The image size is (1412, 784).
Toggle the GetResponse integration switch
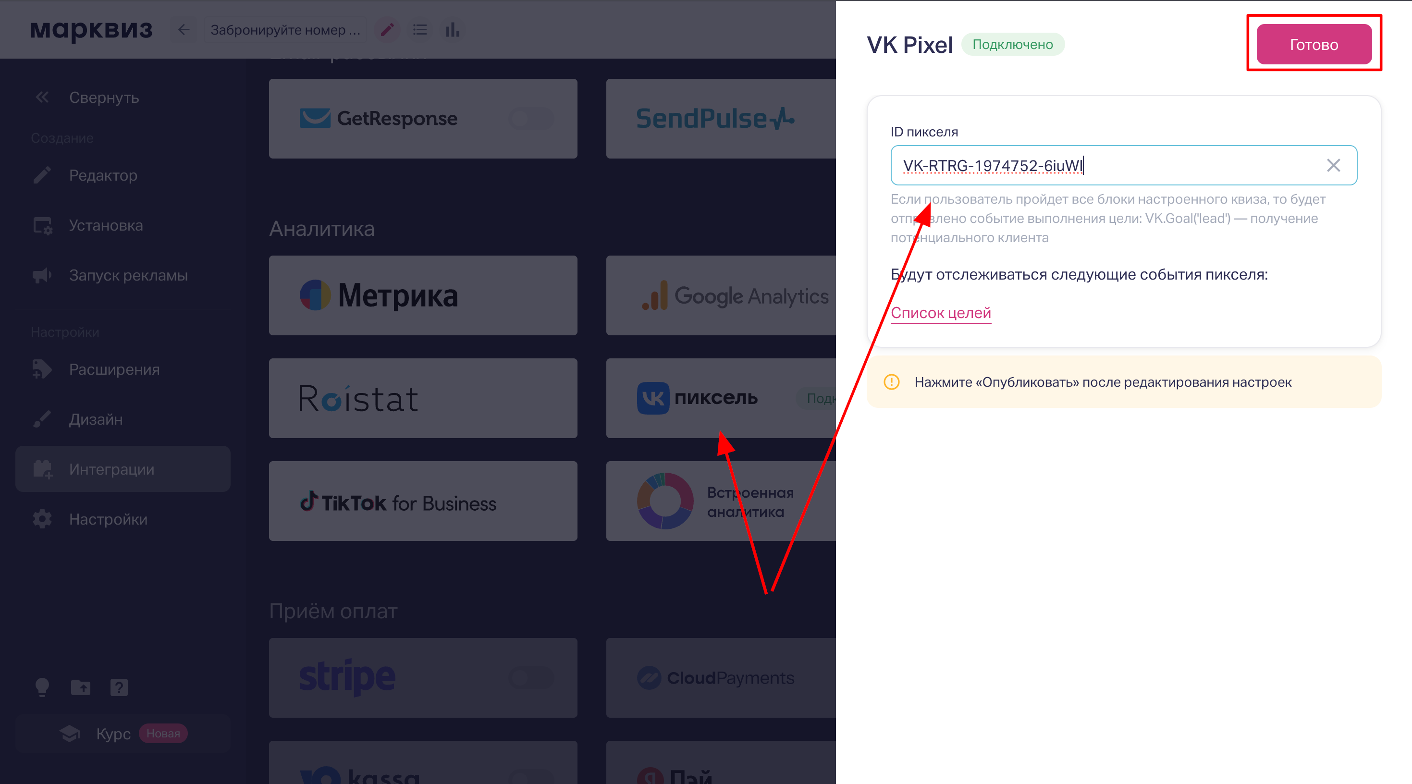click(530, 119)
